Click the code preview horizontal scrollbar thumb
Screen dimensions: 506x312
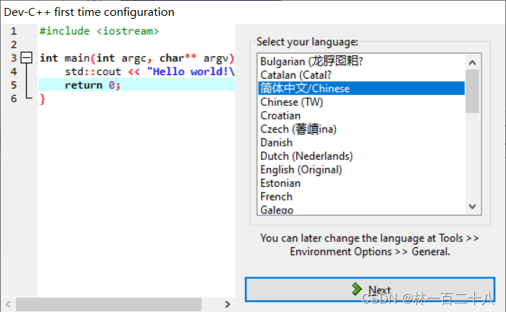tap(109, 304)
